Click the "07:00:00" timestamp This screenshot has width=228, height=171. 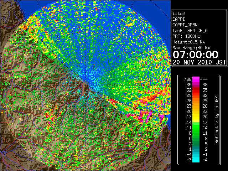196,55
